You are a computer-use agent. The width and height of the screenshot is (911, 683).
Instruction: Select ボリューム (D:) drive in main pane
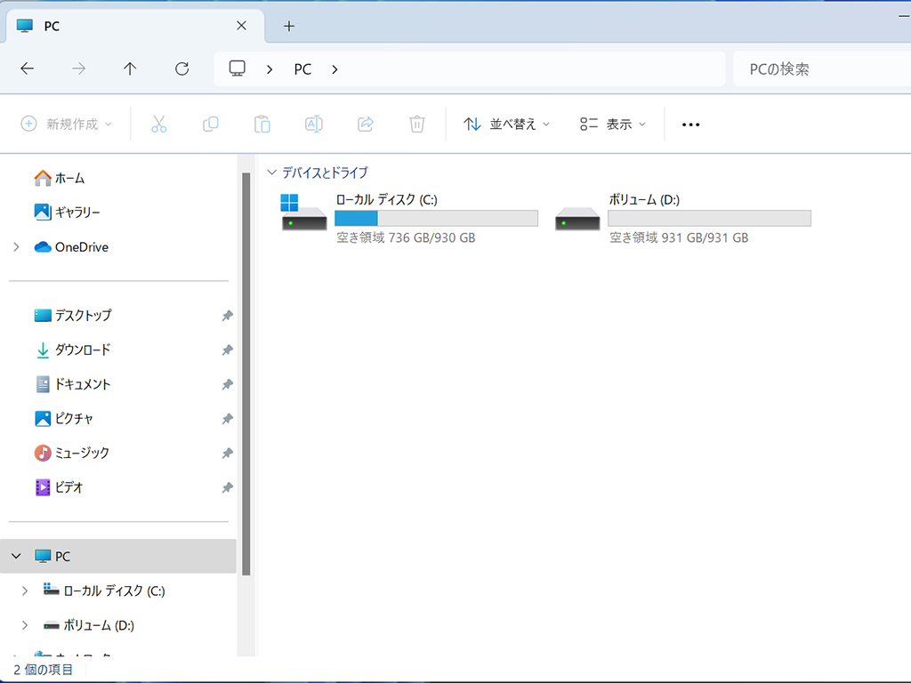point(683,219)
